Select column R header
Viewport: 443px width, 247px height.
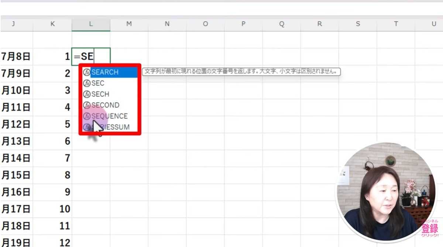[320, 24]
